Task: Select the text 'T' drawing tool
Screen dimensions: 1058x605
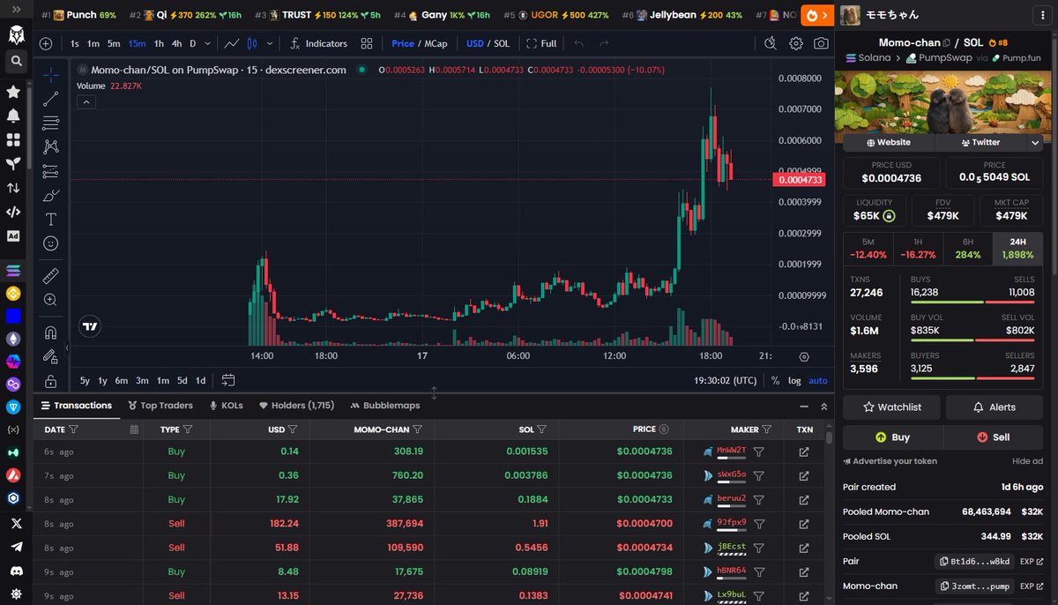Action: click(51, 219)
